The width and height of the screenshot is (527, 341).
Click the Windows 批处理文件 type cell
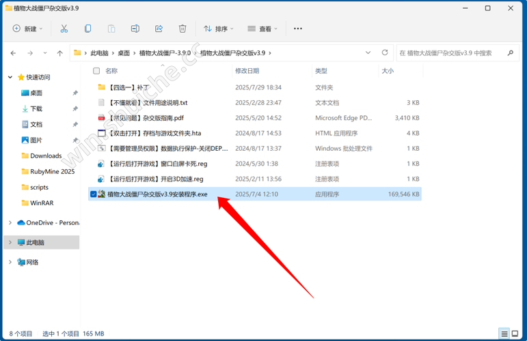[344, 148]
